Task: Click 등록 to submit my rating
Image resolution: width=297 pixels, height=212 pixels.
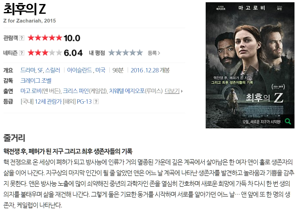Action: point(154,53)
